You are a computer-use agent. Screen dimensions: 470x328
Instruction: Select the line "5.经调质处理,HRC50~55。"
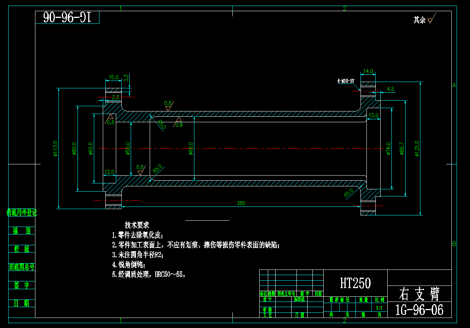(149, 274)
